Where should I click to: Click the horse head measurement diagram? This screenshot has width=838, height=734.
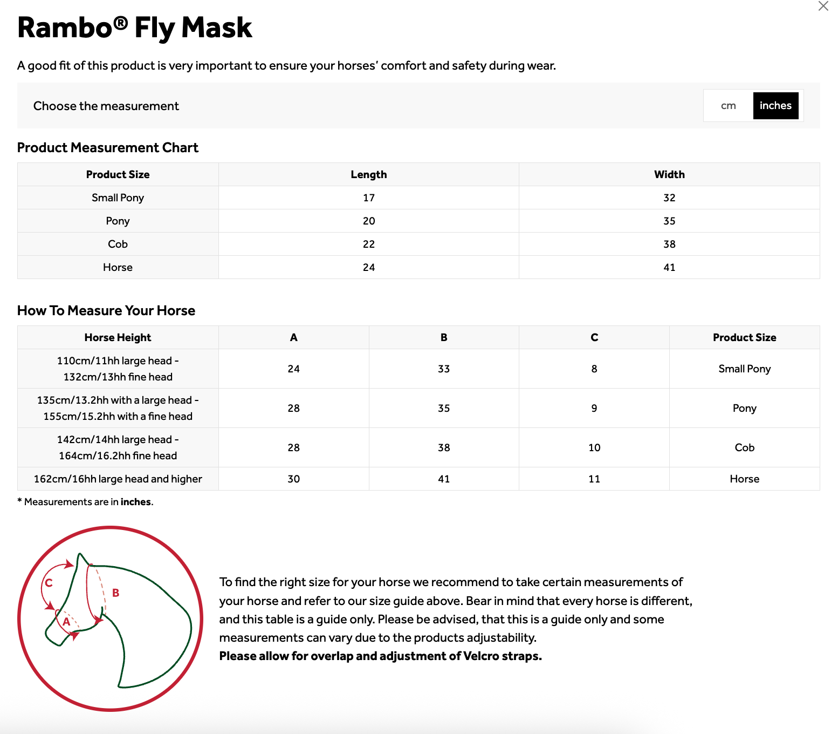111,619
